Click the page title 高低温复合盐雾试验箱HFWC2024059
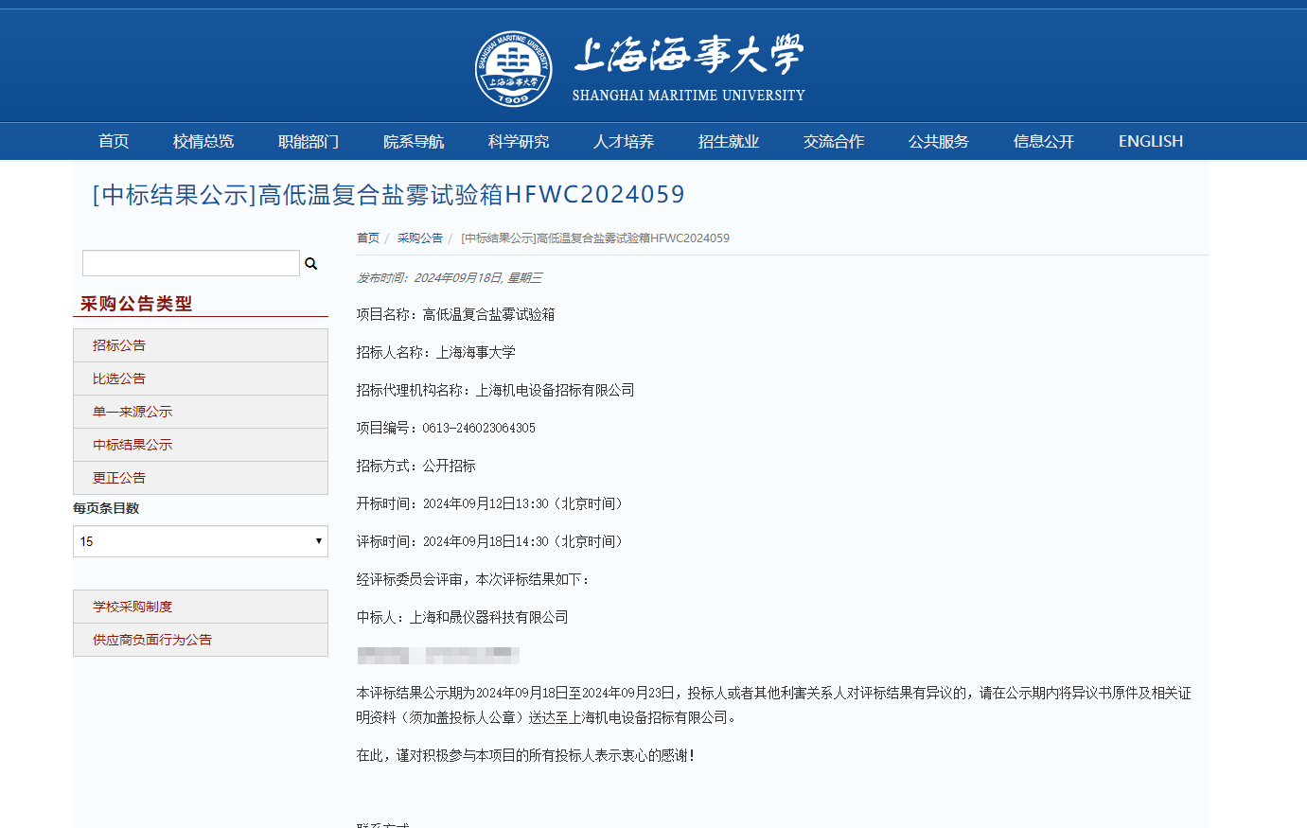 coord(388,195)
